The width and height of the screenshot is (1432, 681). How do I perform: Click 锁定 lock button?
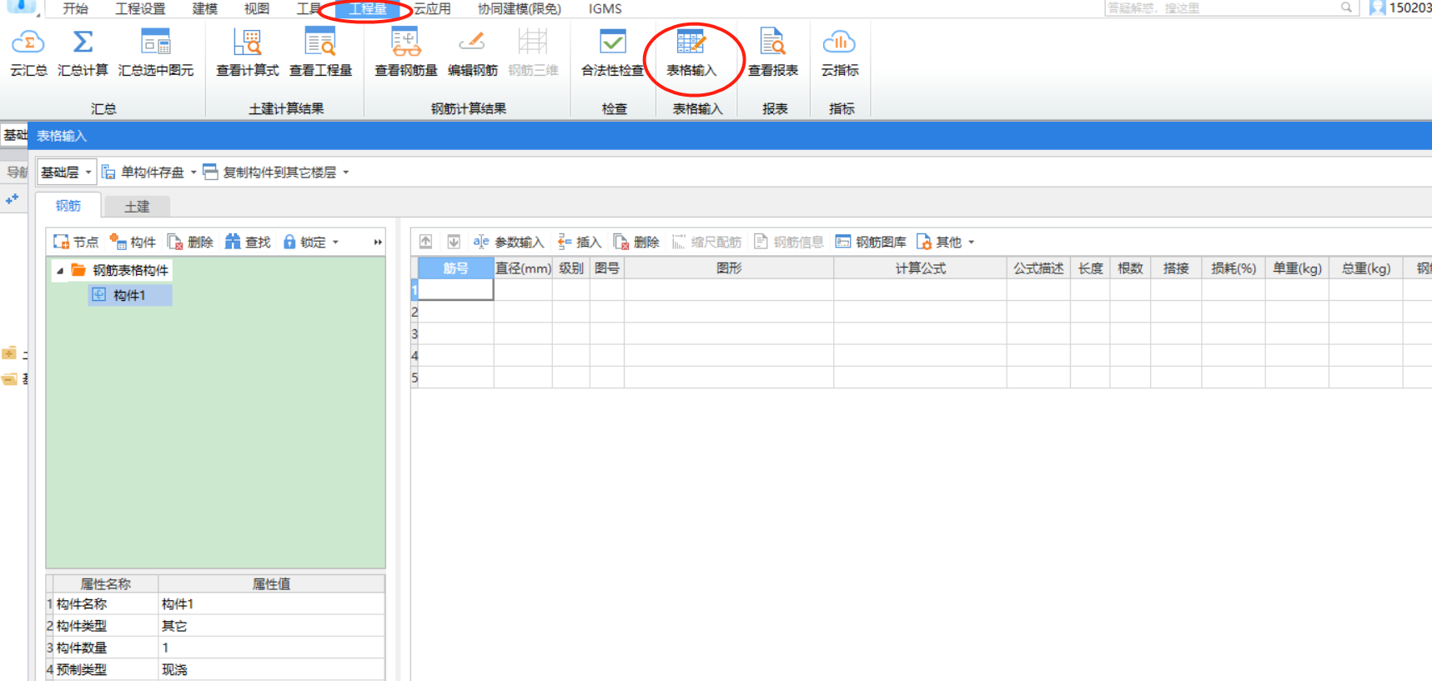coord(304,242)
